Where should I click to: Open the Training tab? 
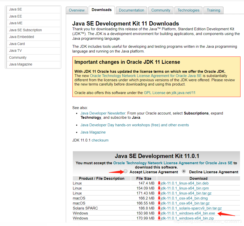213,10
